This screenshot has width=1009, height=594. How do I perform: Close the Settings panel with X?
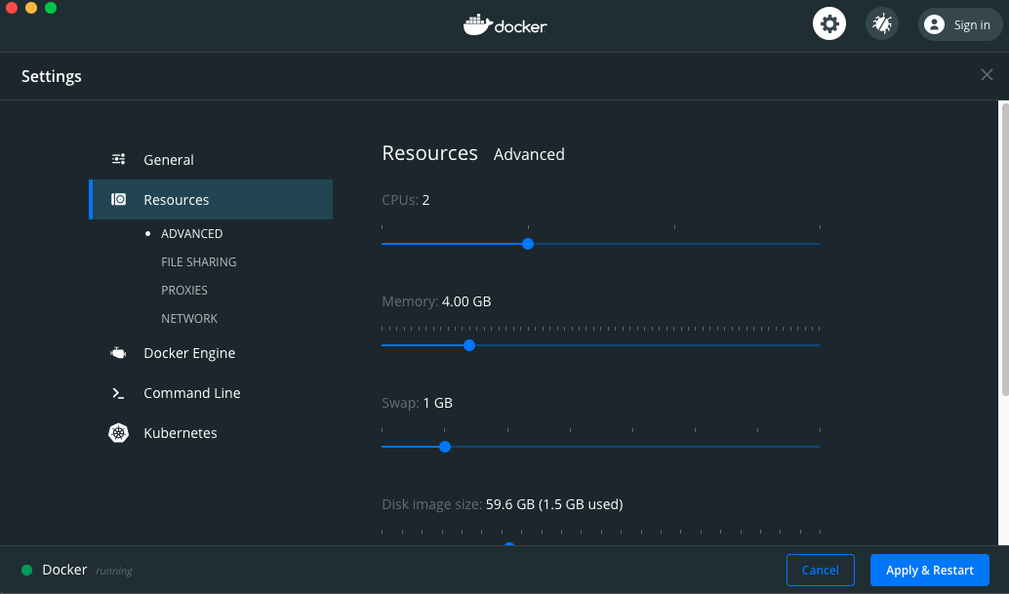tap(987, 75)
